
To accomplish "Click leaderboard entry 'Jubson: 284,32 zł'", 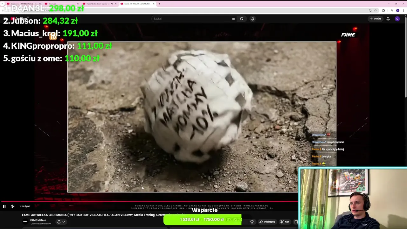I will (x=40, y=21).
